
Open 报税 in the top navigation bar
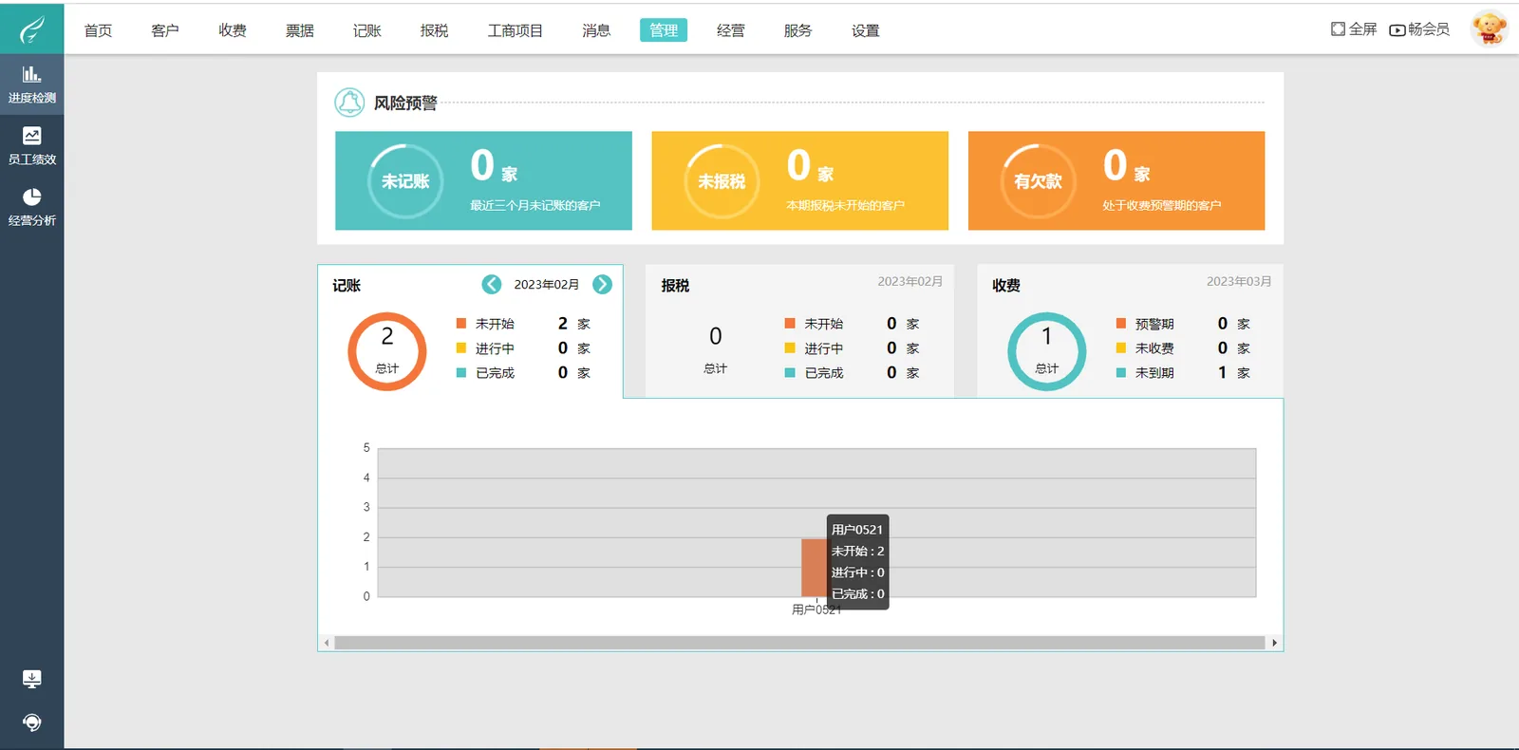tap(435, 30)
